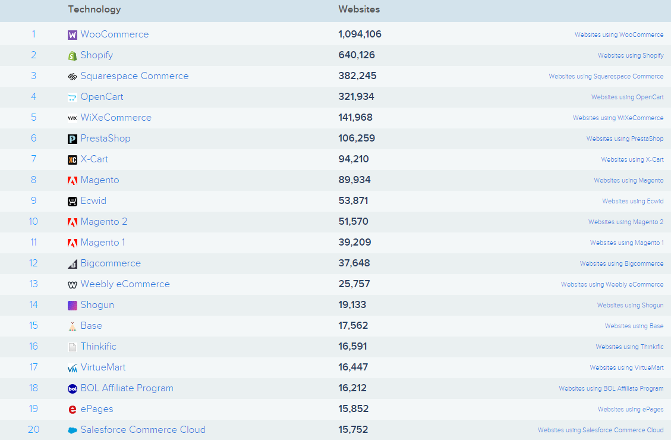View Websites using Shopify link
The image size is (671, 440).
pyautogui.click(x=631, y=56)
